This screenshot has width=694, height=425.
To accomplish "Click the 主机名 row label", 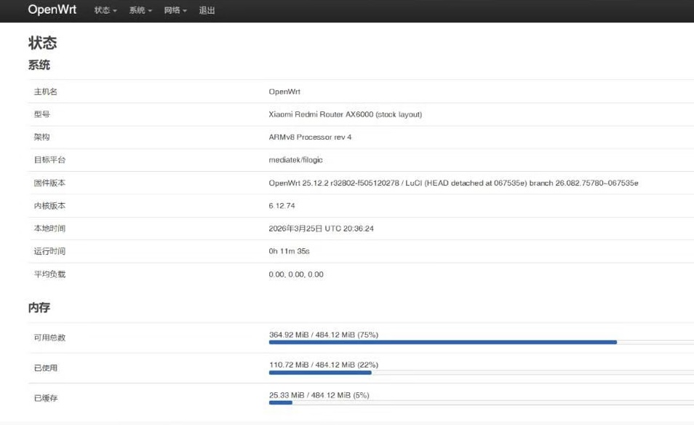I will pyautogui.click(x=46, y=92).
